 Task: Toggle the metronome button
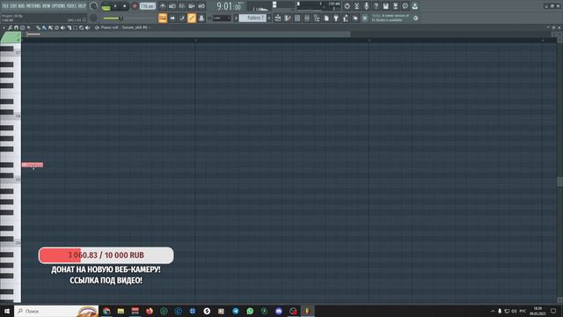[163, 6]
